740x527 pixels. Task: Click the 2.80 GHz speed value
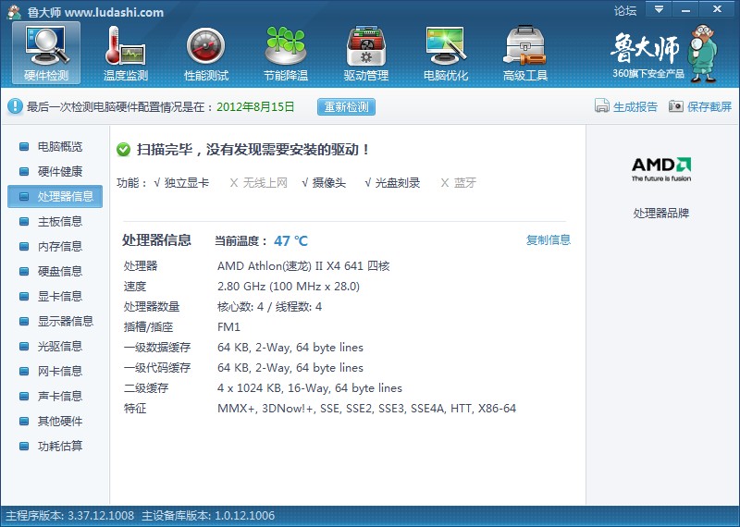tap(289, 287)
